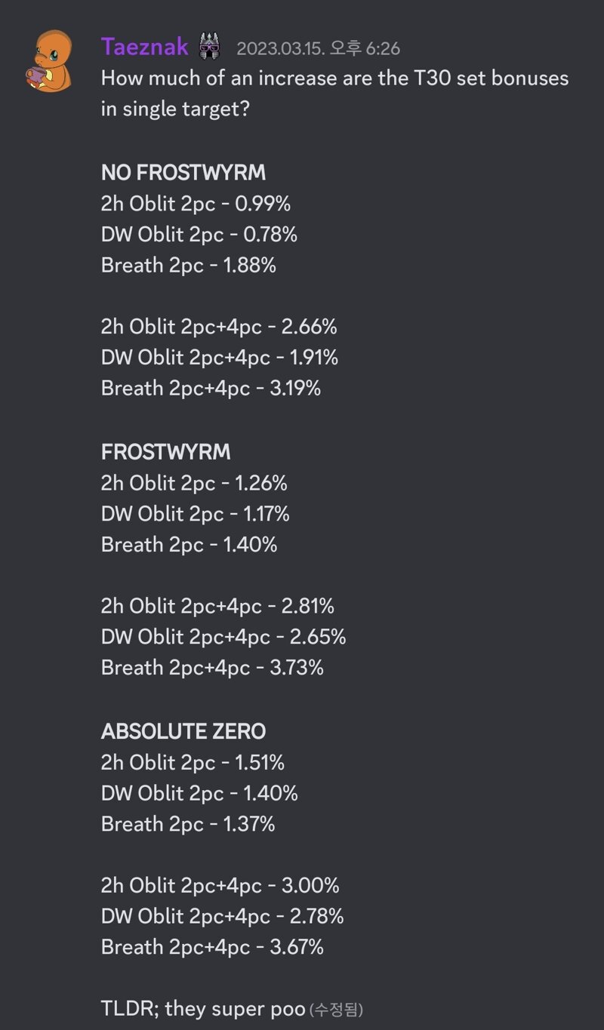Viewport: 604px width, 1030px height.
Task: Click the ABSOLUTE ZERO heading
Action: [183, 731]
